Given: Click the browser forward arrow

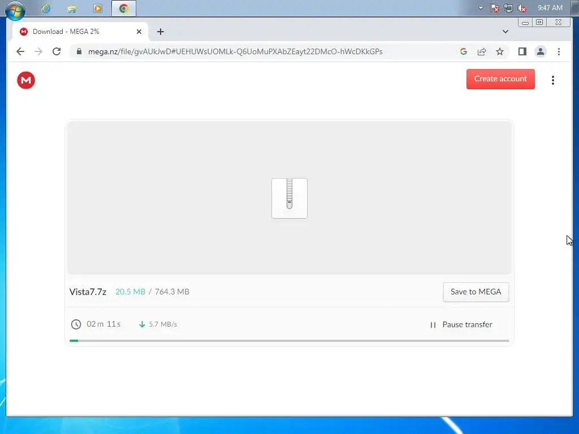Looking at the screenshot, I should [x=38, y=51].
